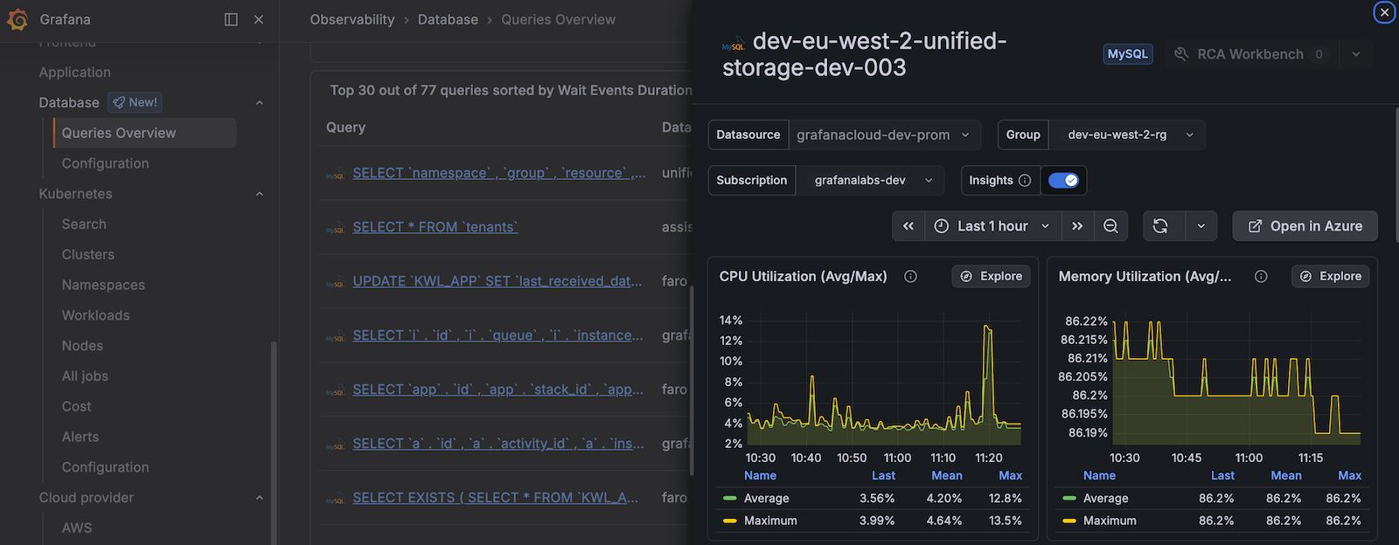Image resolution: width=1399 pixels, height=545 pixels.
Task: Select Queries Overview in the sidebar
Action: point(145,133)
